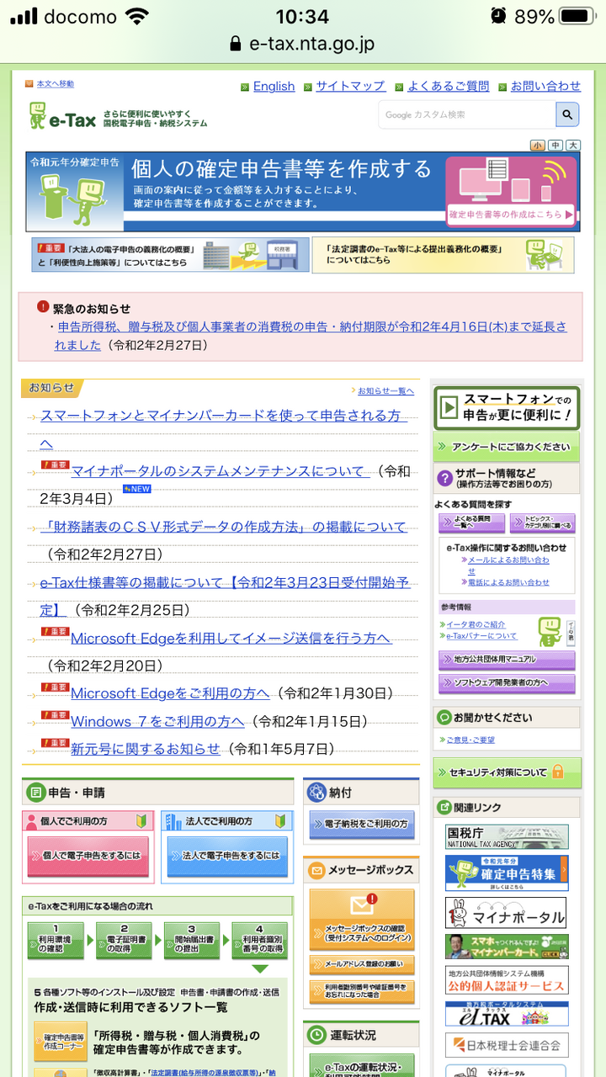Click step 3 開始届出書の提出

pyautogui.click(x=191, y=940)
